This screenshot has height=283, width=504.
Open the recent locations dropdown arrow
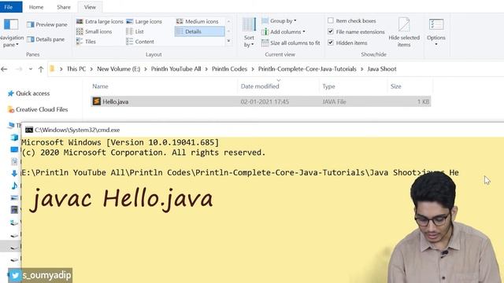[31, 69]
